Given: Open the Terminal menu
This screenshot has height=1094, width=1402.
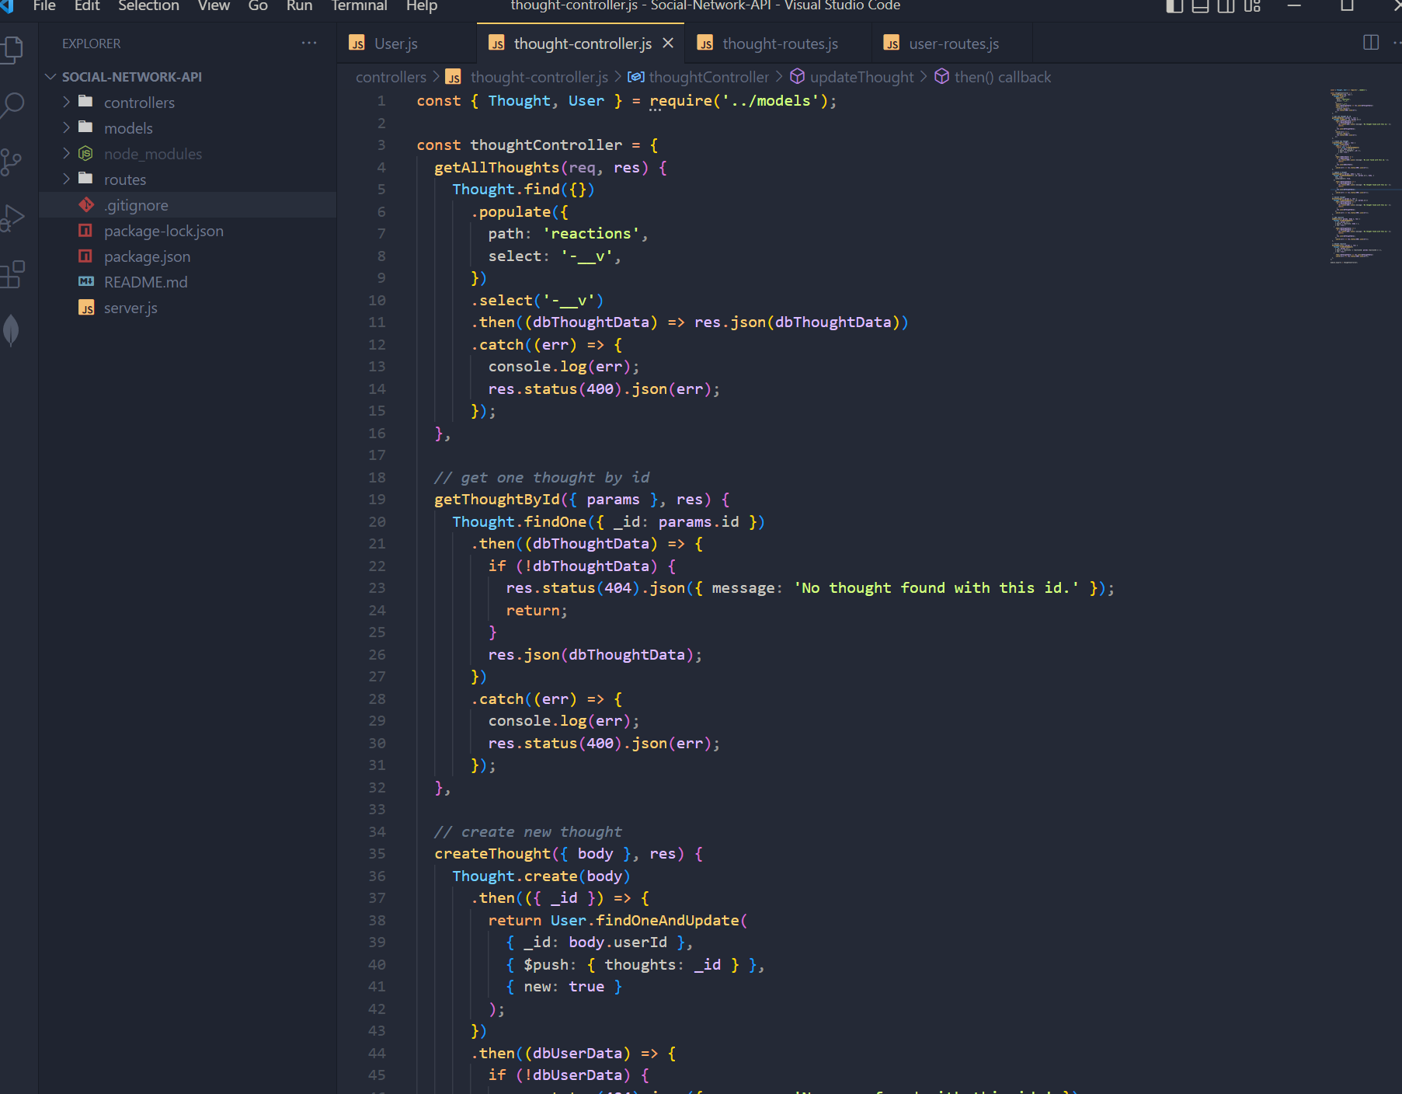Looking at the screenshot, I should tap(359, 6).
